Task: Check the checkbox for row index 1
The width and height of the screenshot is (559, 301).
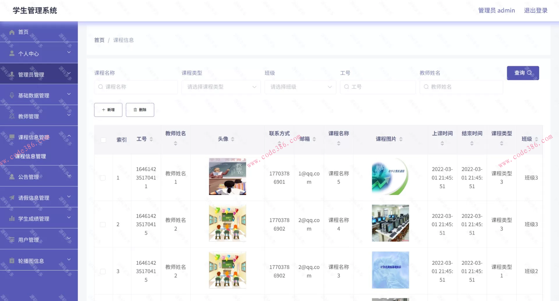Action: (x=102, y=178)
